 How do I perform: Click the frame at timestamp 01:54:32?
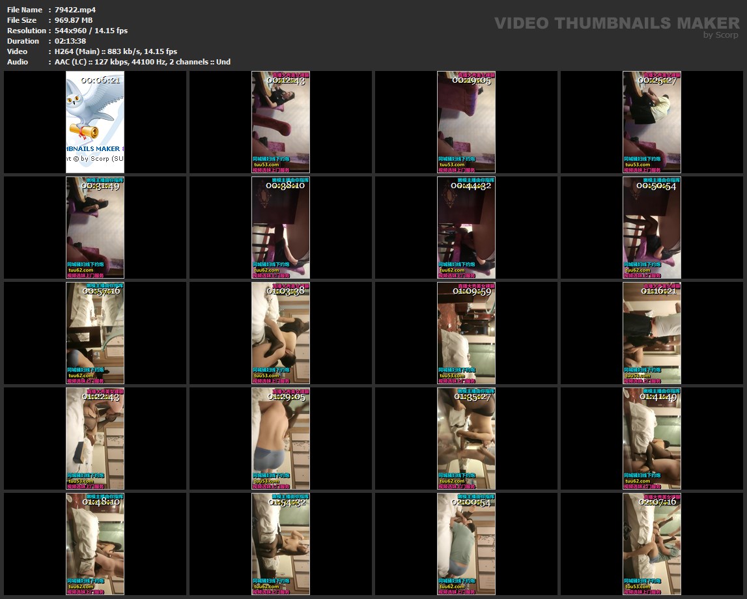pos(281,544)
